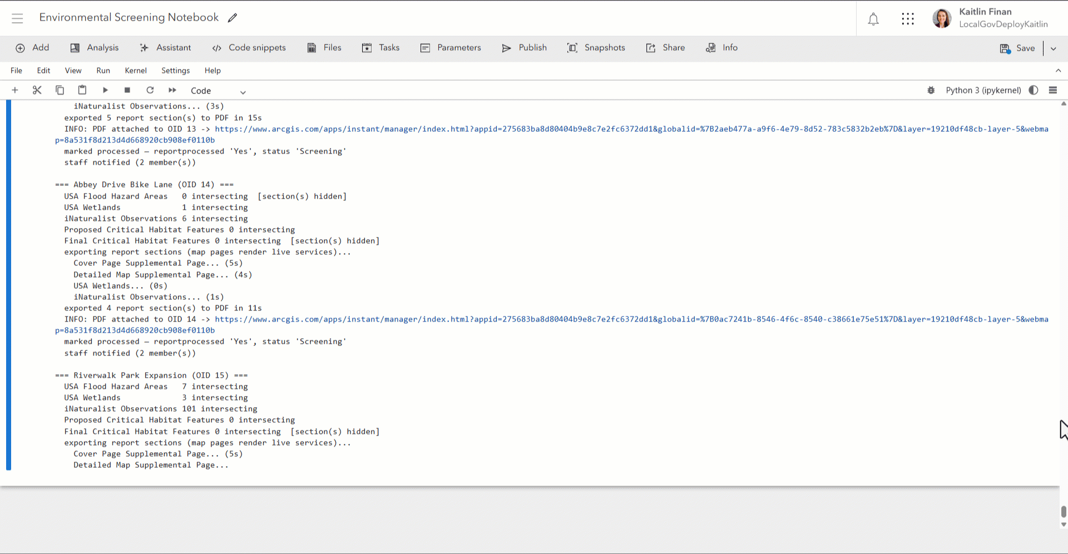Open the Settings menu
Image resolution: width=1068 pixels, height=554 pixels.
(x=175, y=71)
